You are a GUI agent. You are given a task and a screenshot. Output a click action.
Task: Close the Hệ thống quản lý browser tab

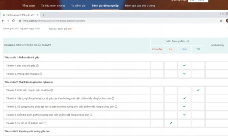point(37,15)
